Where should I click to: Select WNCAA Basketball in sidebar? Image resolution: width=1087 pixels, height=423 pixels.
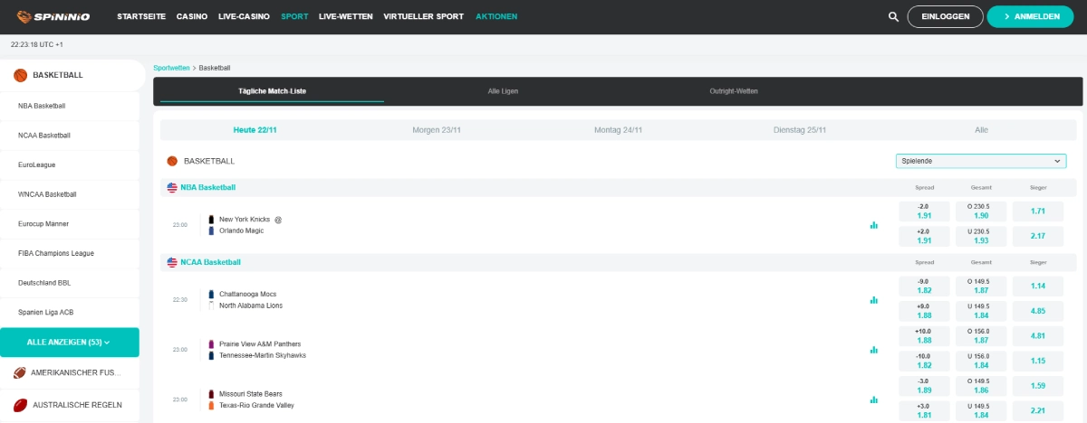coord(70,194)
